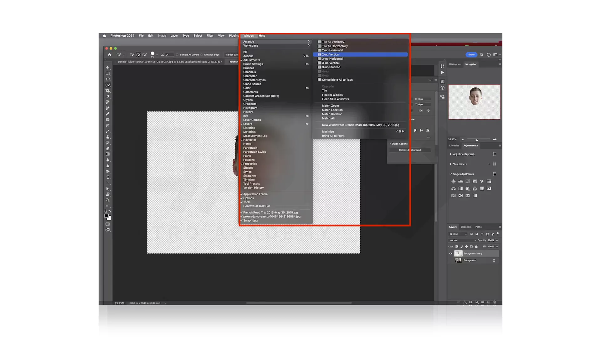Screen dimensions: 601x338
Task: Click the brush angle input field
Action: (169, 55)
